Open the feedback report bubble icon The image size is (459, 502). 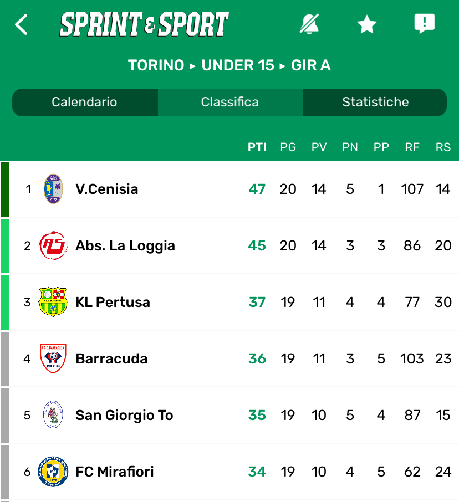tap(425, 24)
